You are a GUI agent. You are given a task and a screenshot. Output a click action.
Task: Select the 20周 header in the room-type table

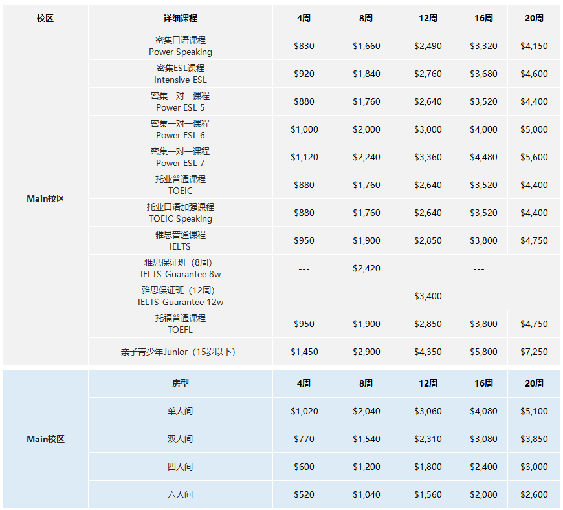pos(534,383)
